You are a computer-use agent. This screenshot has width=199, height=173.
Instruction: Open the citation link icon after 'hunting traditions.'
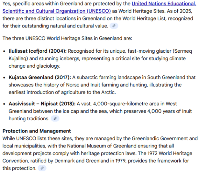55,118
